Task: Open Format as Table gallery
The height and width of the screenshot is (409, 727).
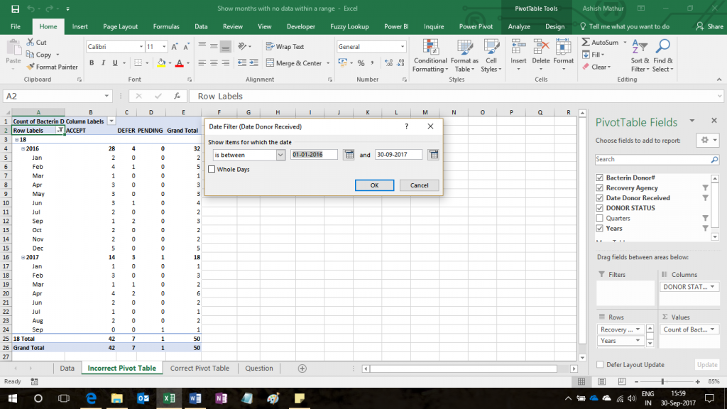Action: pos(464,55)
